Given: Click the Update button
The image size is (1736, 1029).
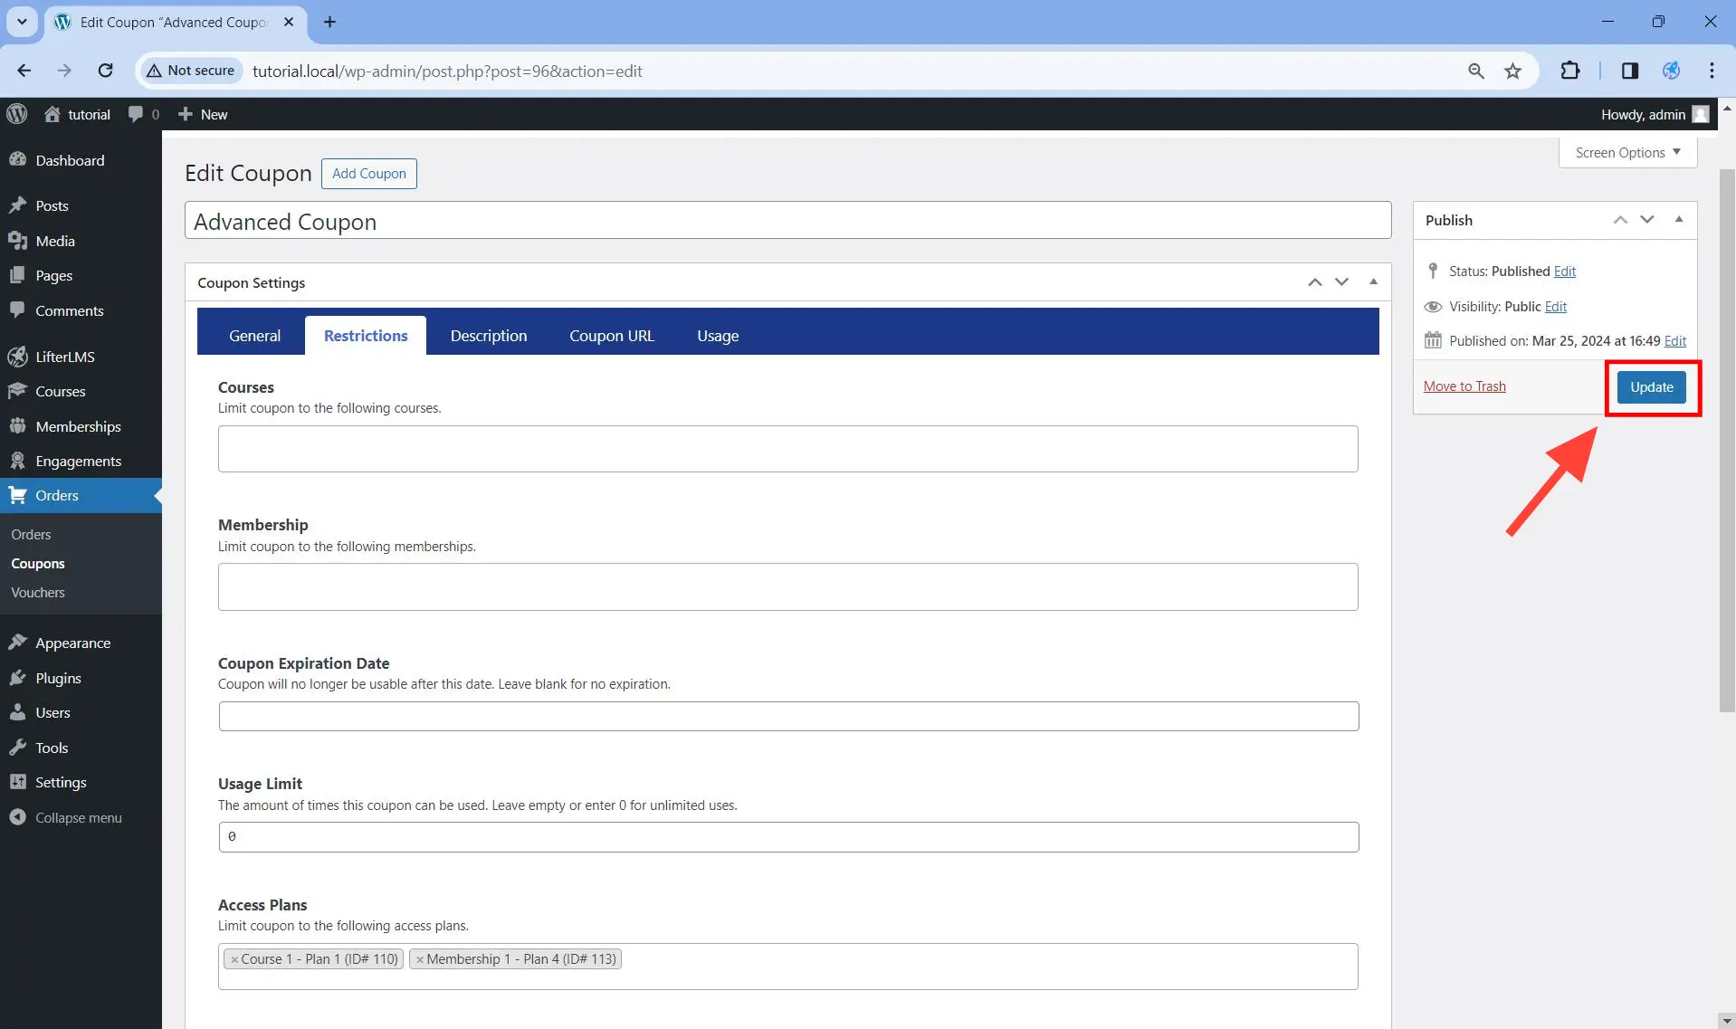Looking at the screenshot, I should pos(1652,387).
